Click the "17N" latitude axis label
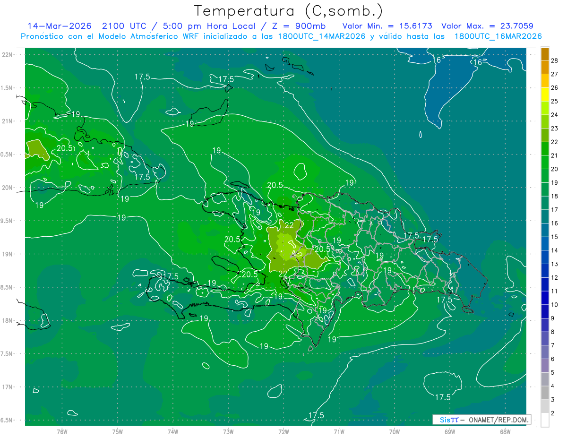 click(8, 387)
